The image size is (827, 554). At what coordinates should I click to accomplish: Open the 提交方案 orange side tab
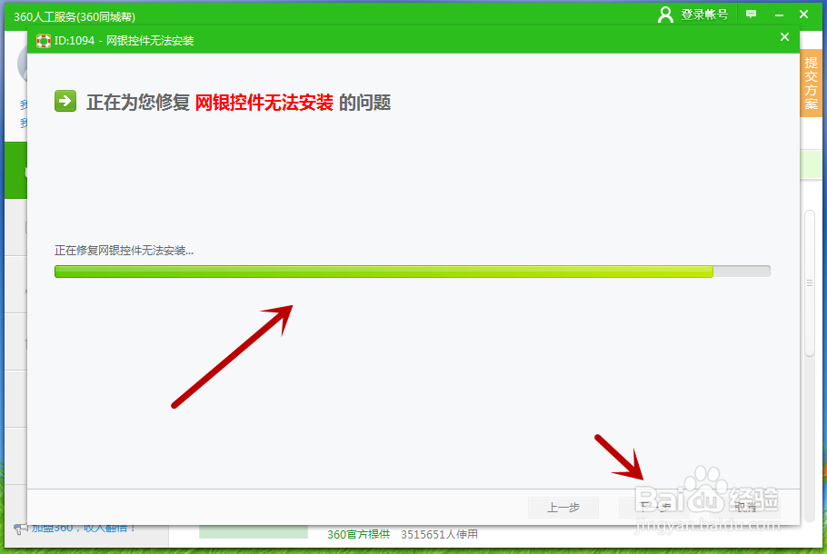coord(811,84)
